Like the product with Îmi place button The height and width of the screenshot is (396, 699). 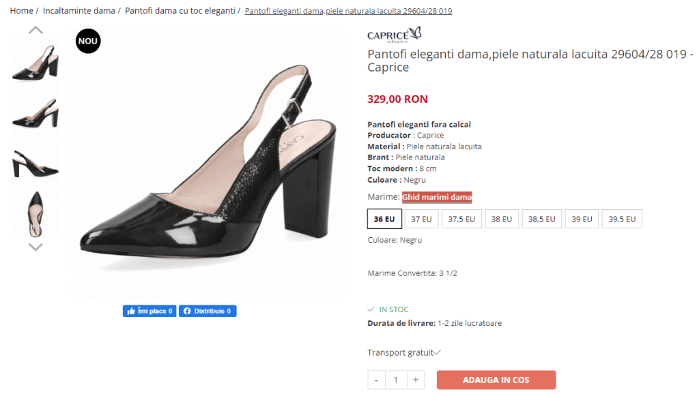[x=149, y=311]
